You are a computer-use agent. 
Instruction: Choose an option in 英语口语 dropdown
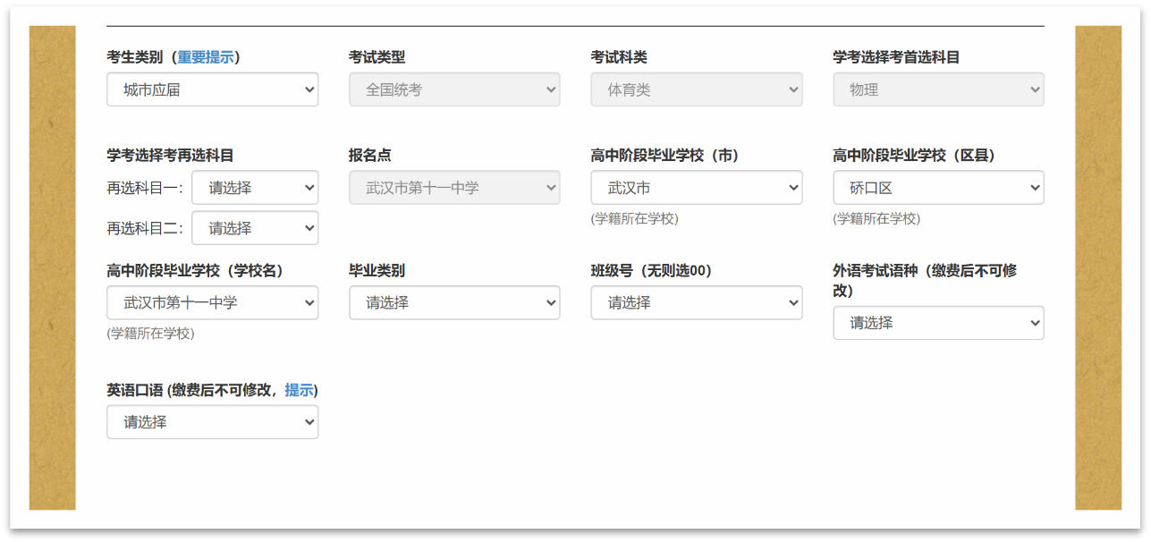212,422
